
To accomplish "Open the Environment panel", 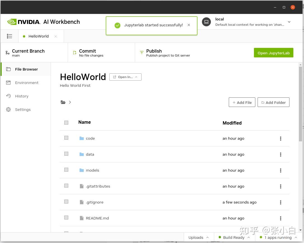I will tap(27, 83).
